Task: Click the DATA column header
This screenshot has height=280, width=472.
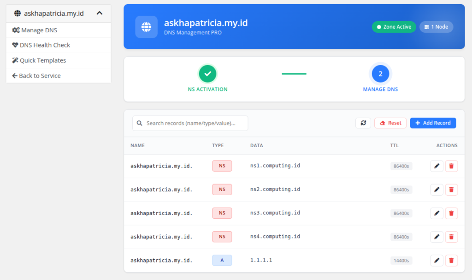Action: 256,145
